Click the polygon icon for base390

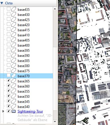14,55
